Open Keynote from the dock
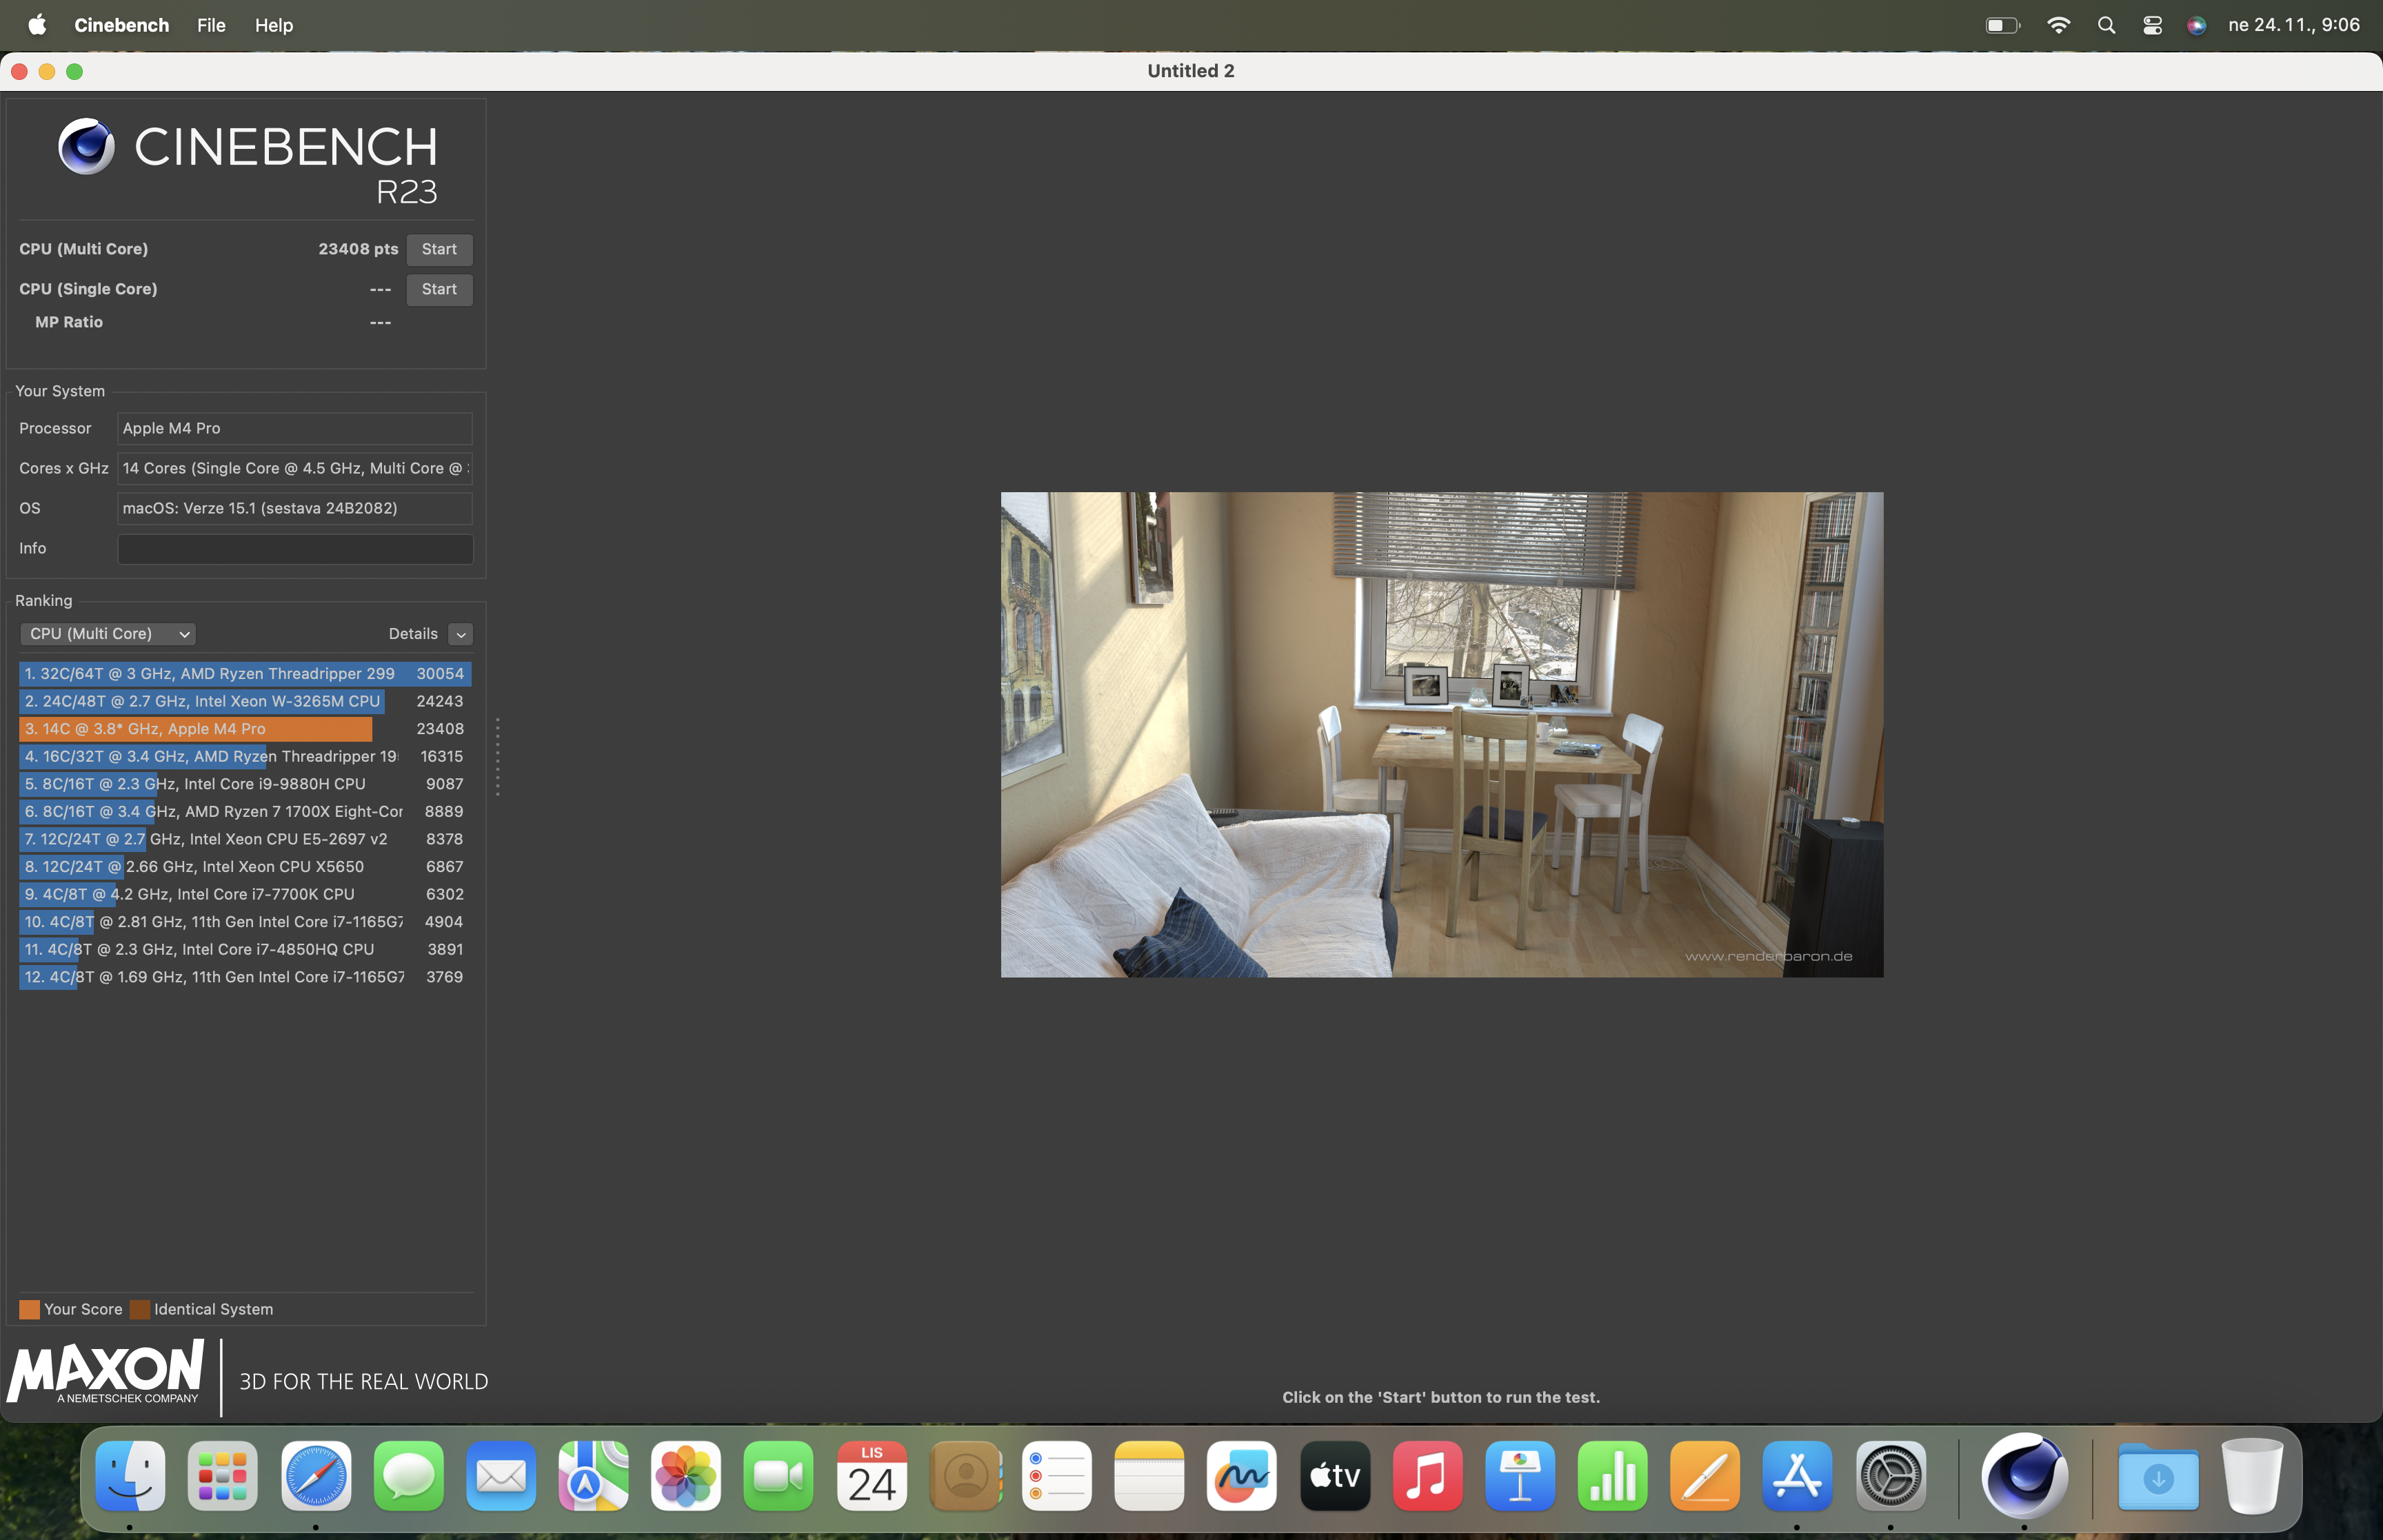 [x=1519, y=1476]
